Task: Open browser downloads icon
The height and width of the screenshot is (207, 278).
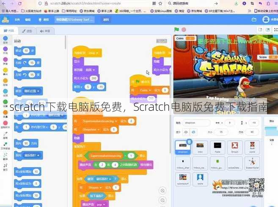Action: click(x=236, y=3)
